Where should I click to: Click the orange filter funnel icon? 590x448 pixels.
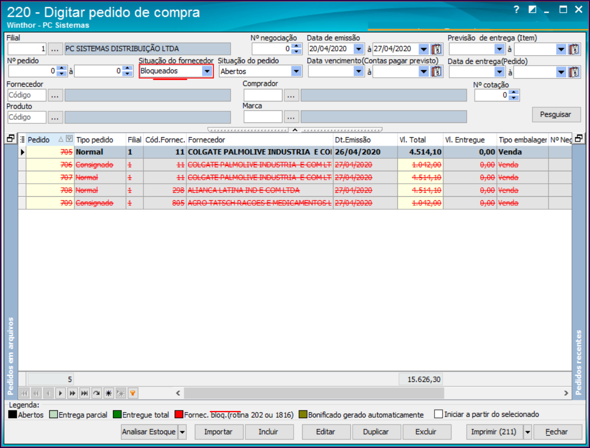click(x=133, y=393)
